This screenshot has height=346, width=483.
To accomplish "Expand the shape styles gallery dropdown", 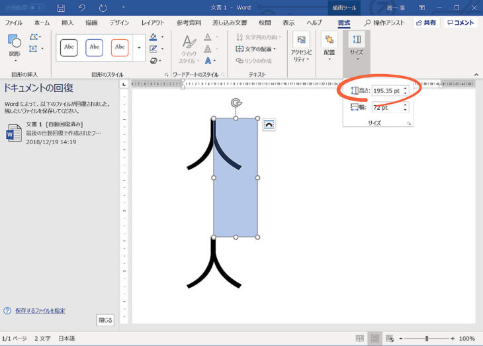I will pyautogui.click(x=139, y=48).
